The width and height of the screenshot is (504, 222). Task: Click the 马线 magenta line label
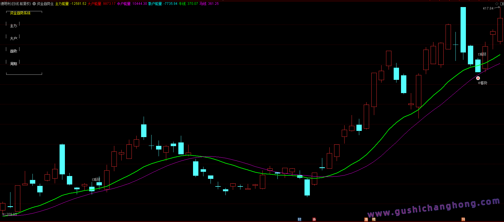(209, 4)
